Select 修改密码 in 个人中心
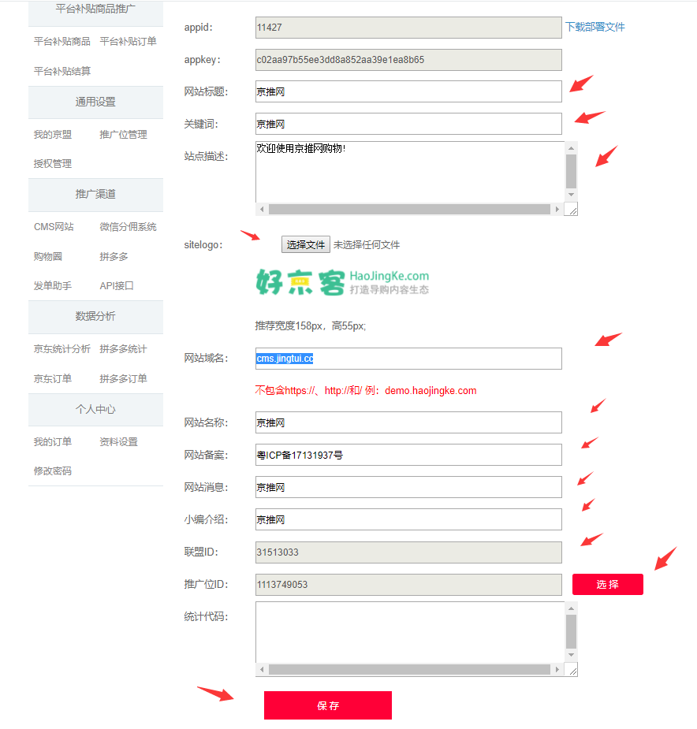Screen dimensions: 697x729 (52, 471)
